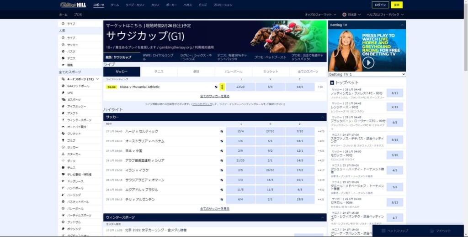Select ライブ・カジノ in top navigation

135,5
